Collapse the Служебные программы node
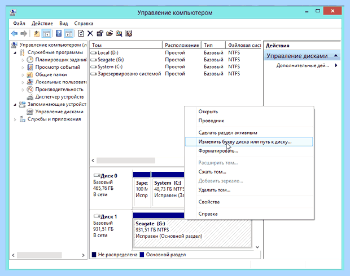This screenshot has width=350, height=276. click(x=15, y=53)
